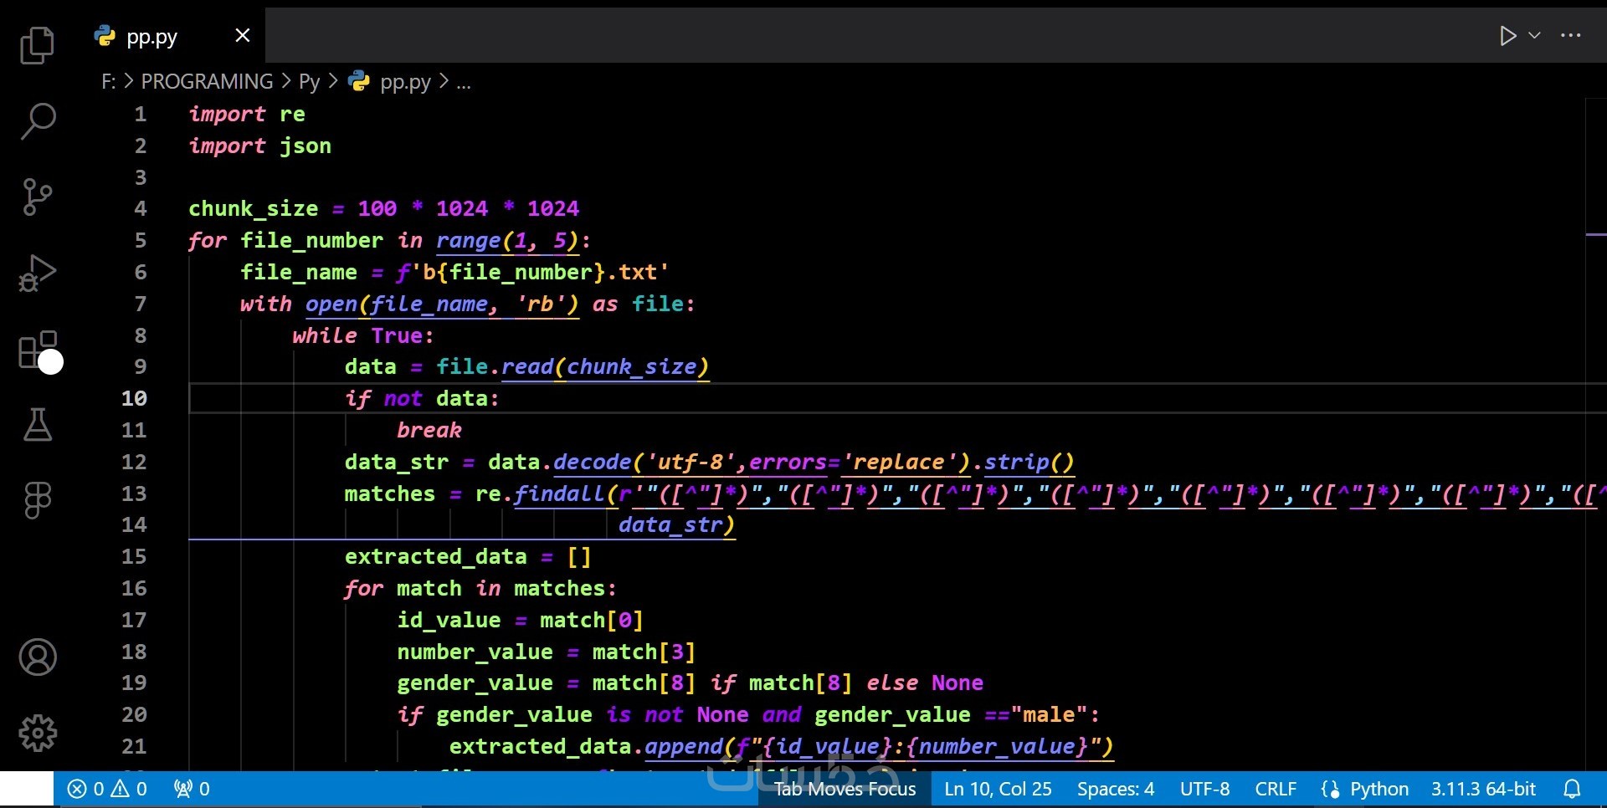Select interpreter 3.11.3 64-bit
This screenshot has width=1607, height=808.
[x=1483, y=789]
